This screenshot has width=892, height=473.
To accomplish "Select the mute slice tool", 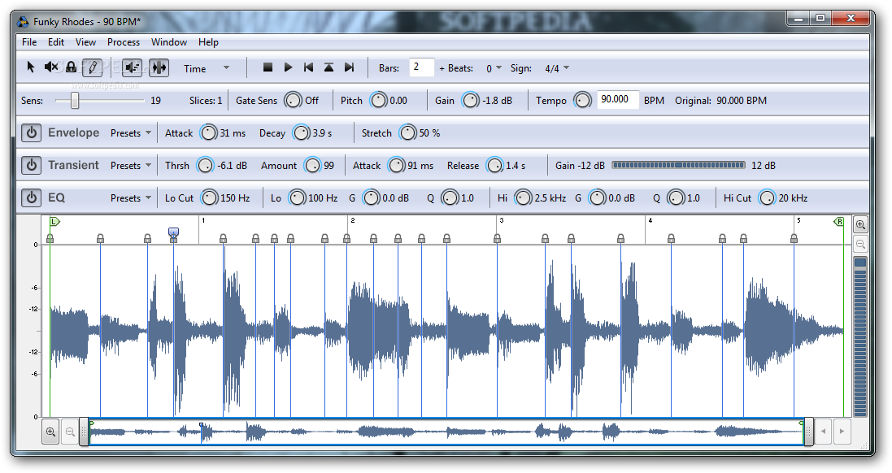I will [51, 67].
